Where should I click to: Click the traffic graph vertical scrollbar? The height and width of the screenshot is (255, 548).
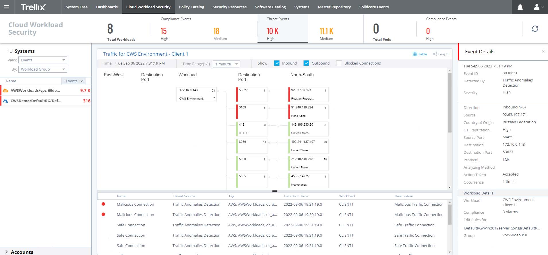point(450,102)
